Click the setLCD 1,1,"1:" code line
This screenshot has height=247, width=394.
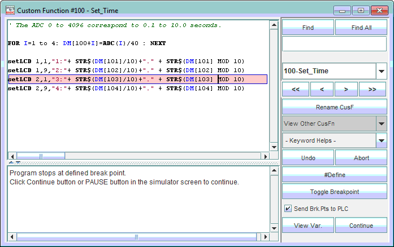[x=126, y=61]
